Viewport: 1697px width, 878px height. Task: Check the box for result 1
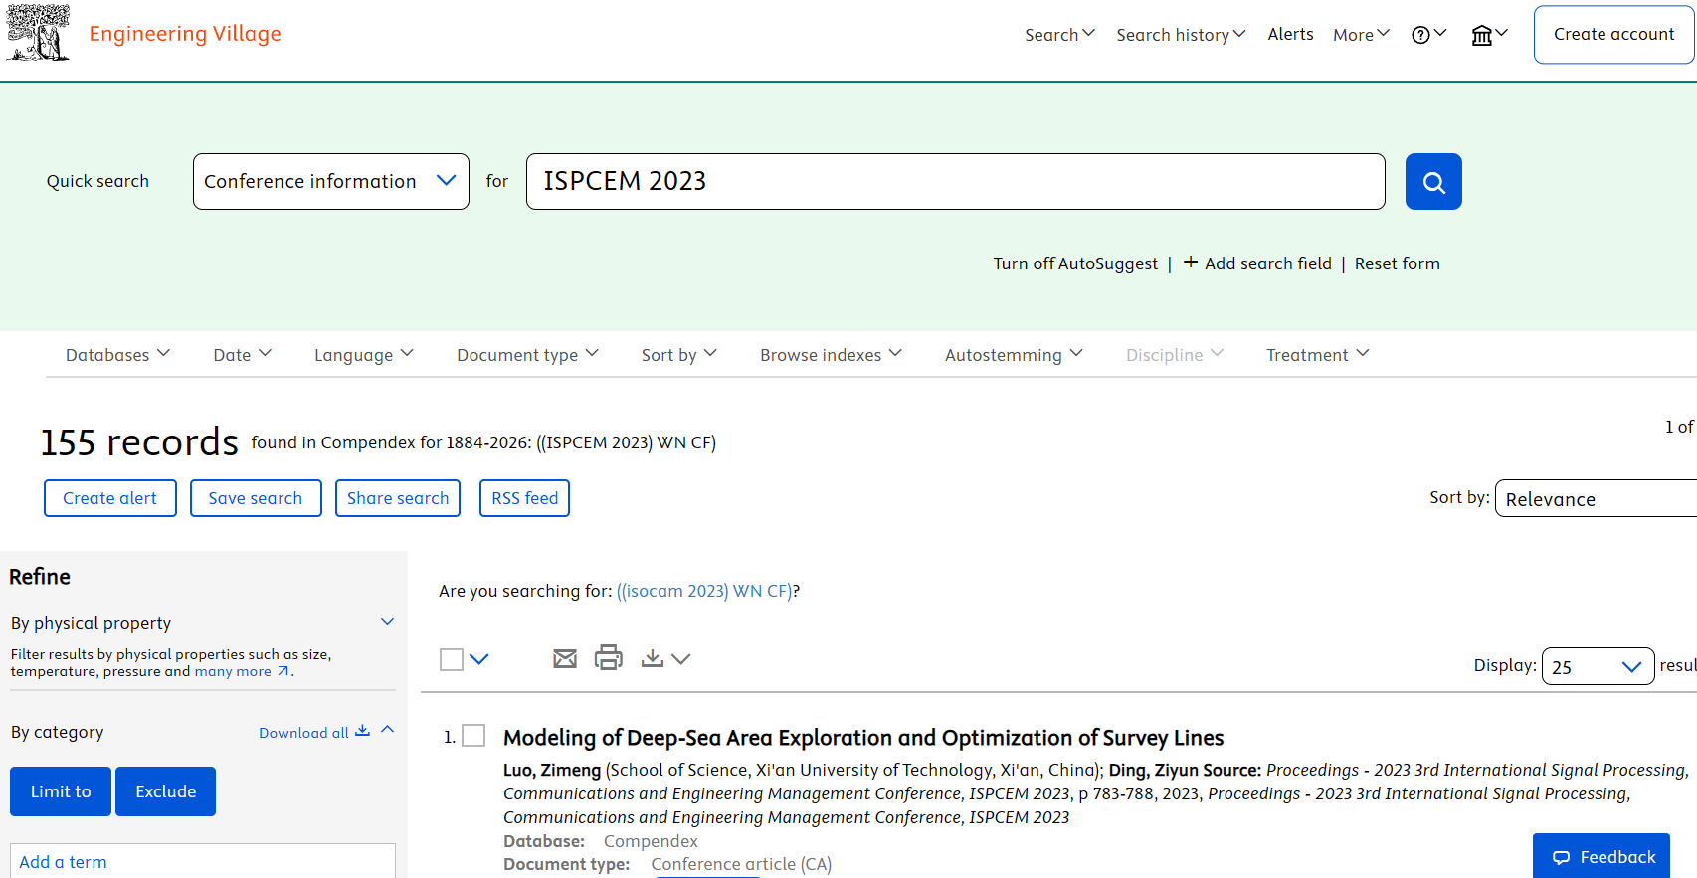tap(474, 736)
